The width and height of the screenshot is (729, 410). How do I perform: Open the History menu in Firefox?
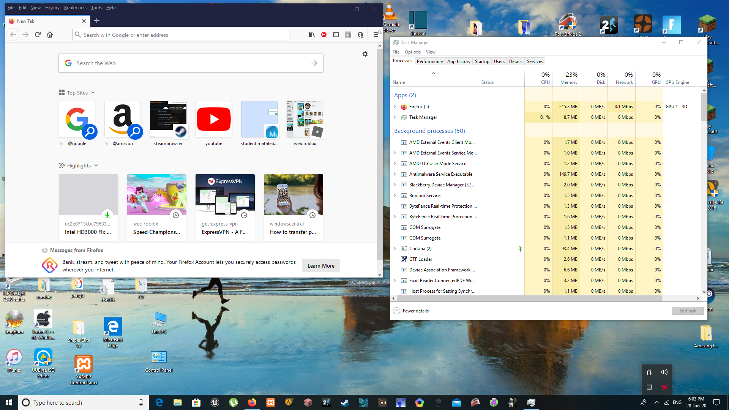click(52, 8)
